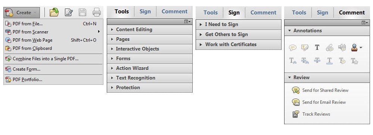Select the Underline text annotation tool
Viewport: 373px width, 135px height.
click(329, 61)
